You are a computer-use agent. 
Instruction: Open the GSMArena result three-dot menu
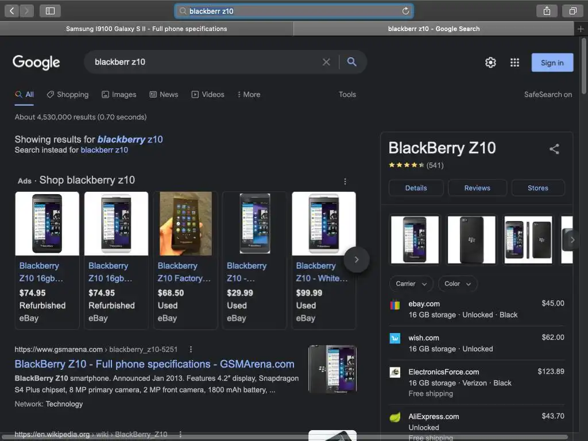point(191,350)
